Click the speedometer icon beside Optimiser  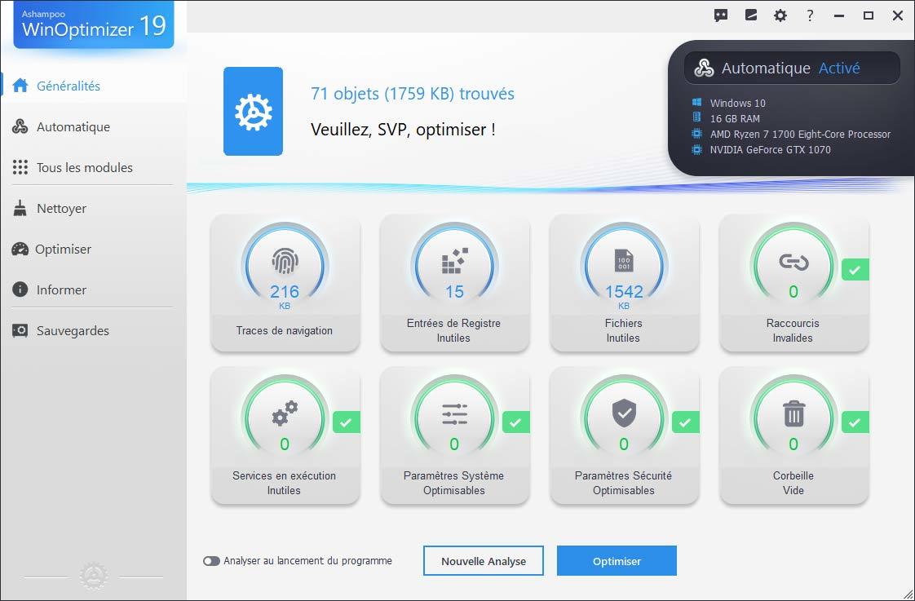point(20,250)
